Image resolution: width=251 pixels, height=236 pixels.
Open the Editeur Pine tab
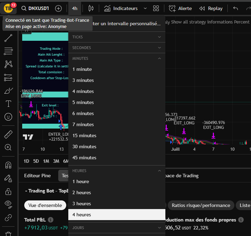[37, 176]
